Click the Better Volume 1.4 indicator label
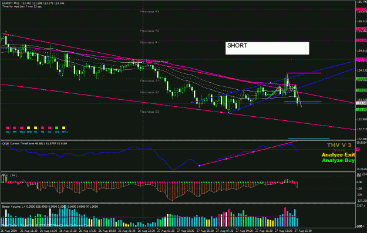The image size is (367, 233). point(50,207)
